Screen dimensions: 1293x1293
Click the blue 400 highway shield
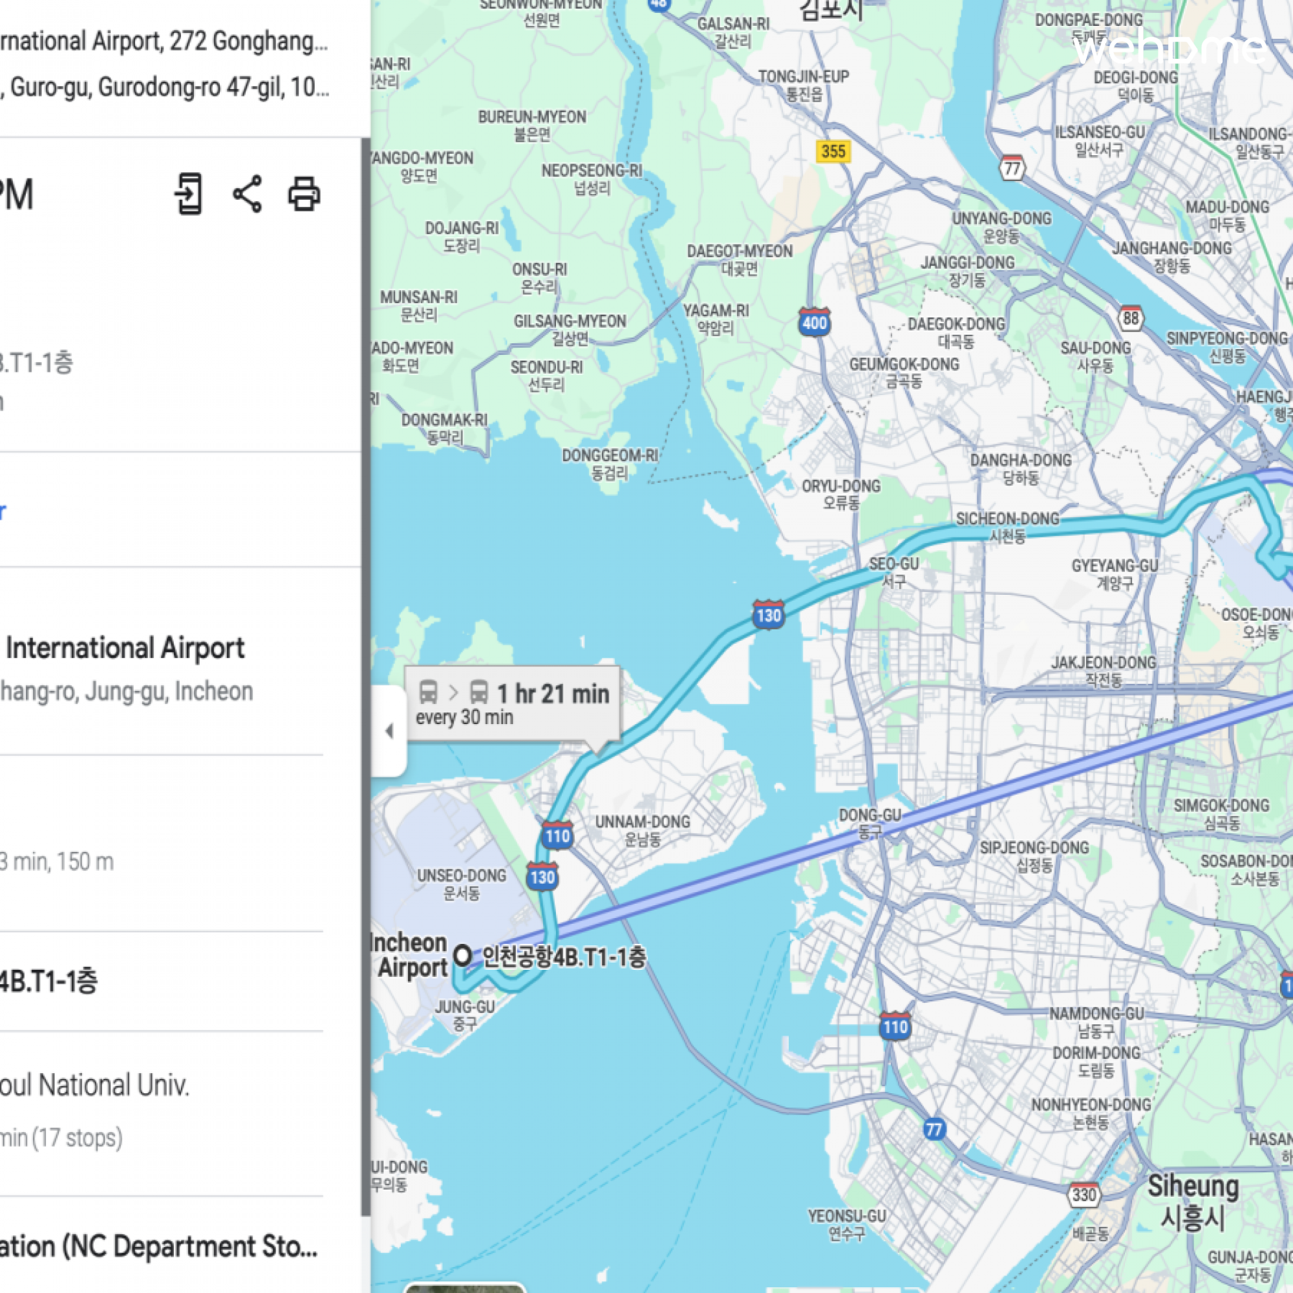[x=814, y=323]
